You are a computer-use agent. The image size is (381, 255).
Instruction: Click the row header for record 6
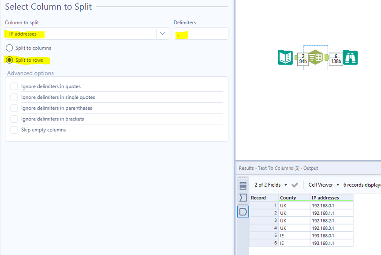tap(264, 243)
